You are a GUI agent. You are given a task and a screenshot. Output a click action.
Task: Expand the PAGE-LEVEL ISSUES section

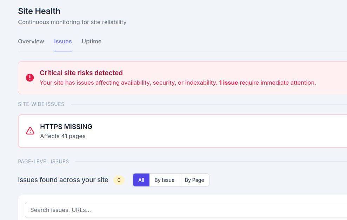point(44,161)
